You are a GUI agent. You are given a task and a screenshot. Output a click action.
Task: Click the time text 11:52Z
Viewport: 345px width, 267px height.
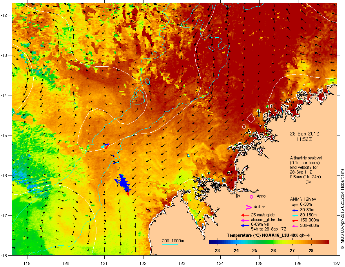[x=304, y=139]
